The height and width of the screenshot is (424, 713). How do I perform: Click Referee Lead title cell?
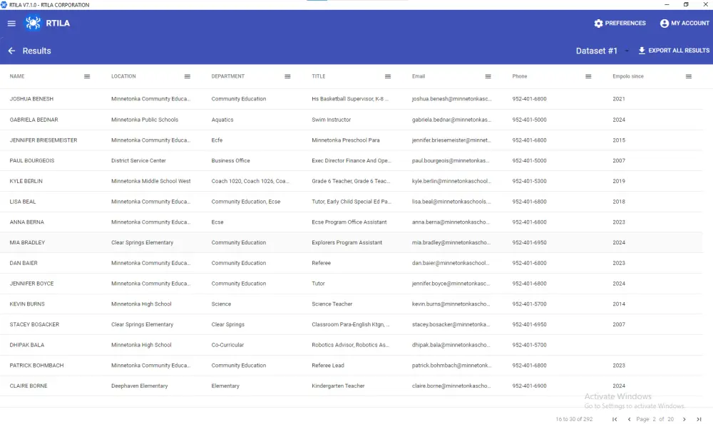(328, 366)
